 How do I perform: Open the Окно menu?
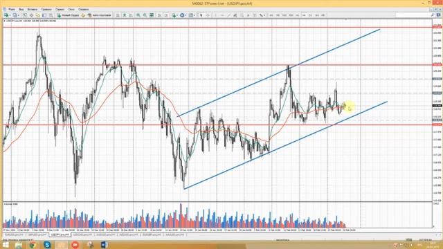point(71,9)
